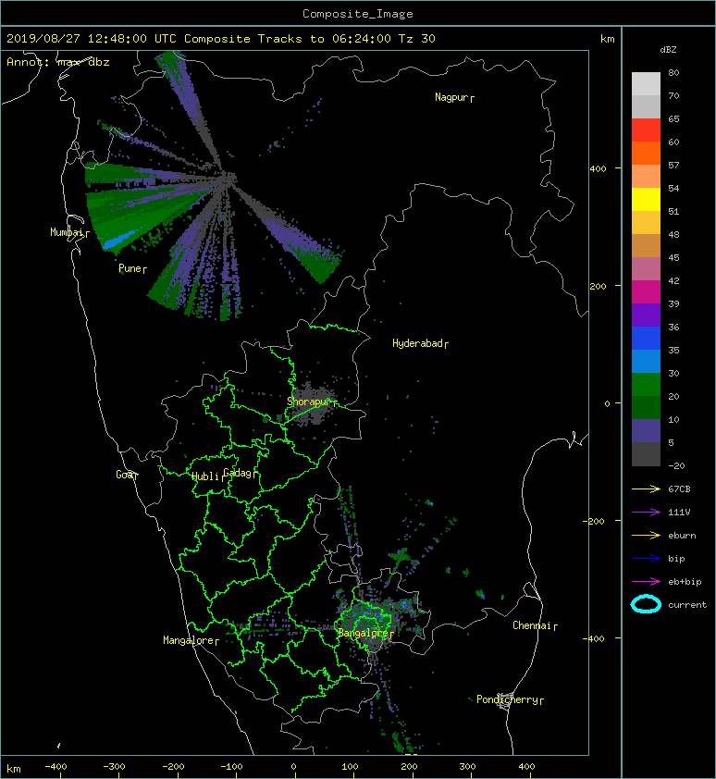Select the 'Annot: max dbz' annotation label
Image resolution: width=716 pixels, height=779 pixels.
pos(58,62)
